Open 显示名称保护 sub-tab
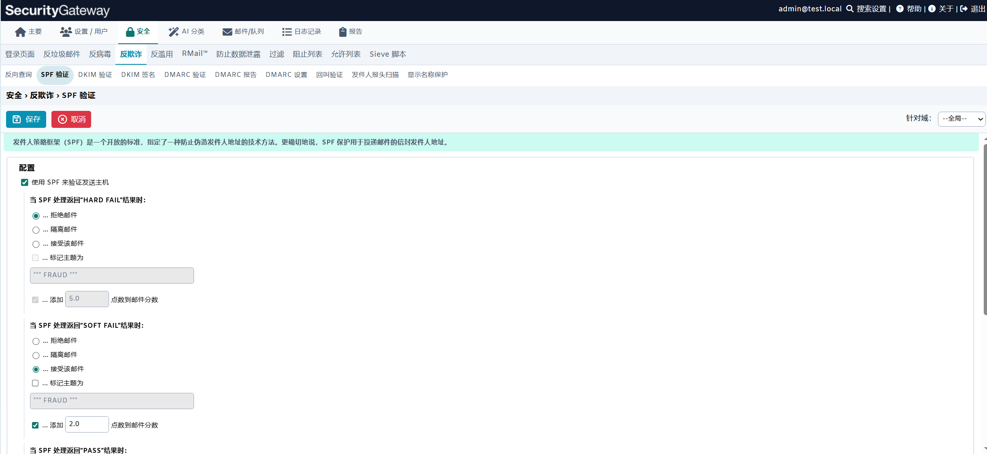 click(428, 75)
